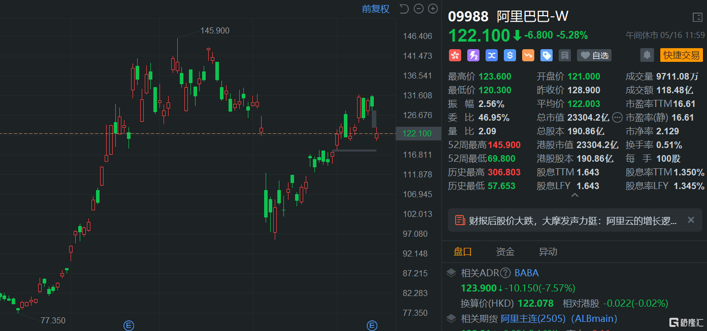
Task: Click the 振幅 value 2.56%
Action: (491, 104)
